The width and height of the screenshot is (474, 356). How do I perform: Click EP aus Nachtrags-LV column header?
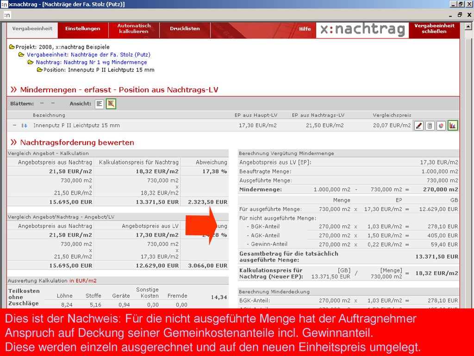point(318,115)
